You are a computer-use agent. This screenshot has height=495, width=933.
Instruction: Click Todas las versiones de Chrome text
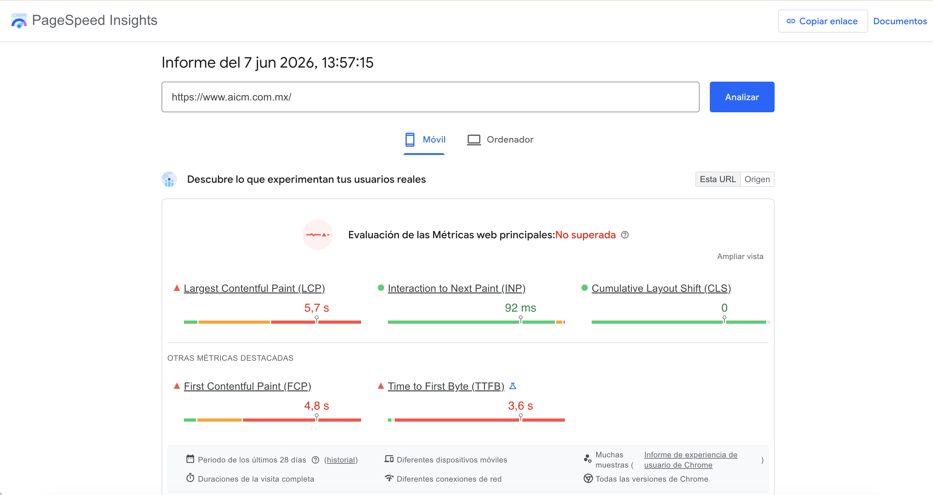click(x=652, y=479)
